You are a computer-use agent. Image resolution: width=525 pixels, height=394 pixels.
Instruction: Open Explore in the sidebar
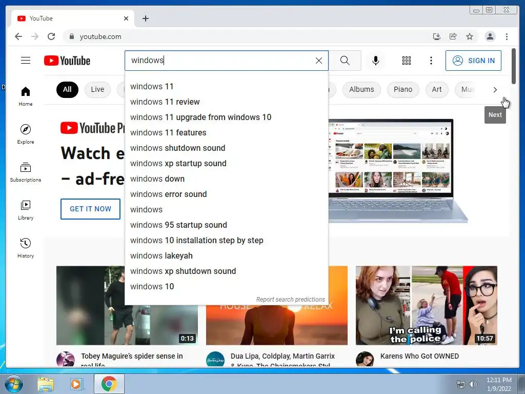[x=26, y=134]
